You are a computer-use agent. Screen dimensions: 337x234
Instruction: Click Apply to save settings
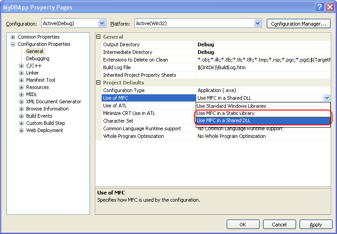(315, 225)
